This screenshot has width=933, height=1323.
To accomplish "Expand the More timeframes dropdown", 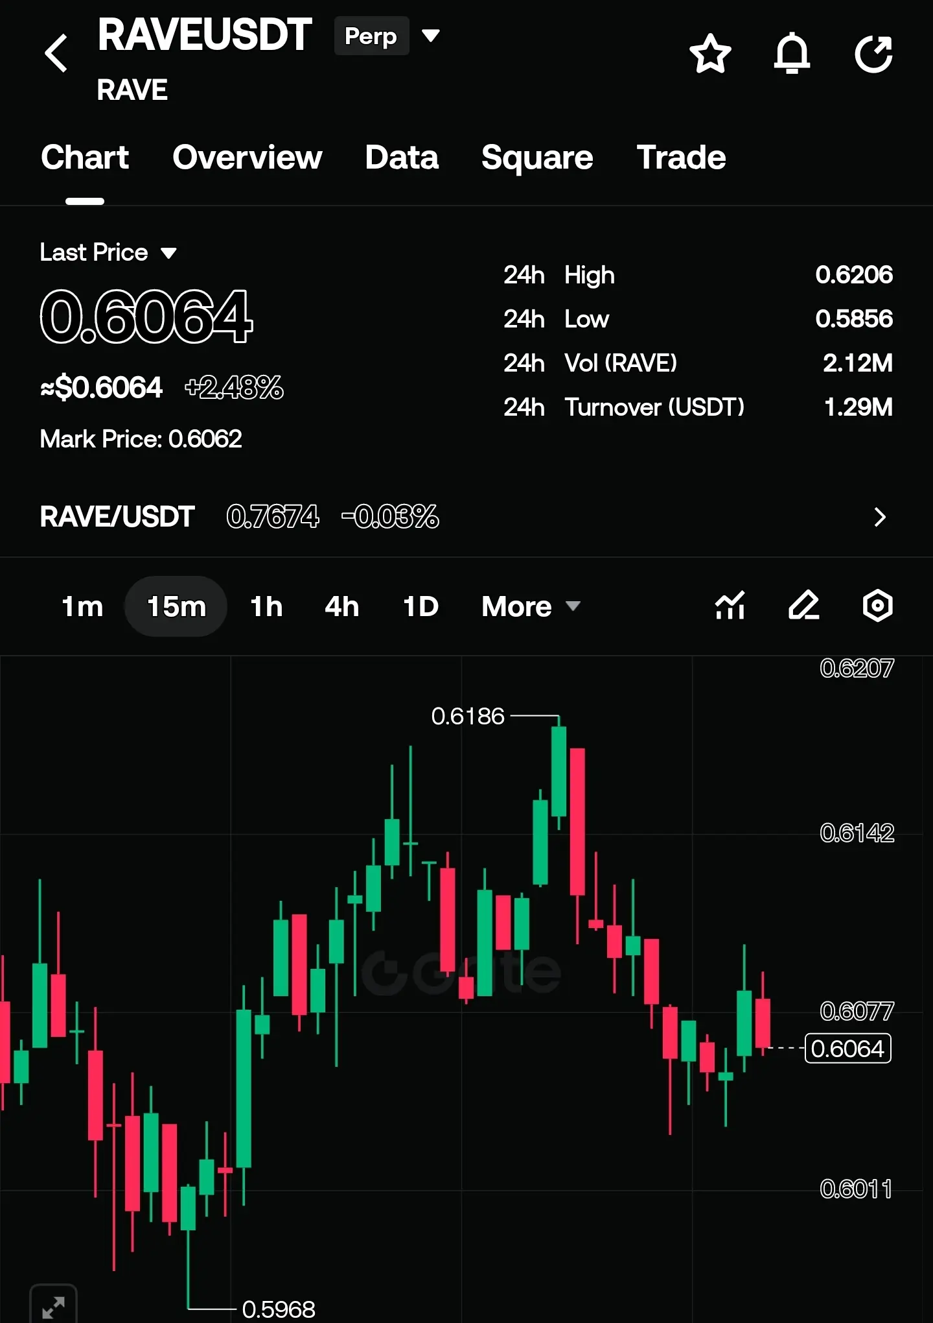I will tap(531, 606).
